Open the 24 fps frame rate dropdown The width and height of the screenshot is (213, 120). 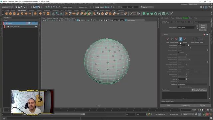point(188,114)
